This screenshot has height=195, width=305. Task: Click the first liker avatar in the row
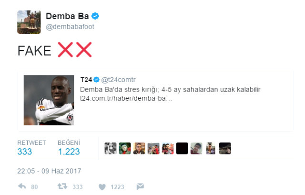pos(111,148)
